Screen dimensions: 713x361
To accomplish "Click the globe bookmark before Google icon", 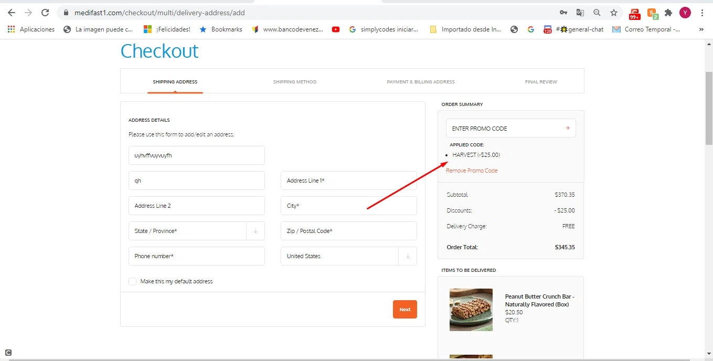I will (x=514, y=29).
